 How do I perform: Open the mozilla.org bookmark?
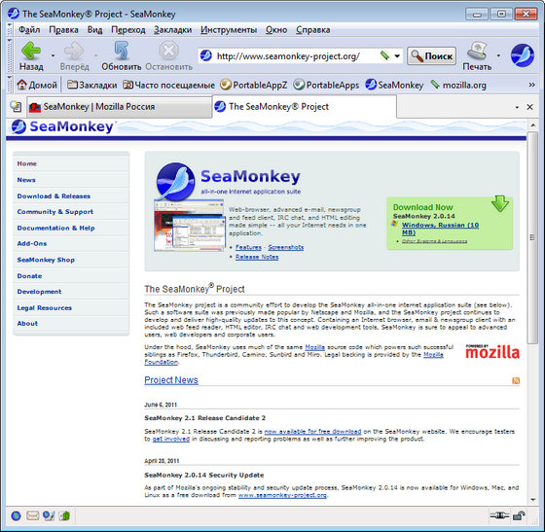(x=458, y=85)
